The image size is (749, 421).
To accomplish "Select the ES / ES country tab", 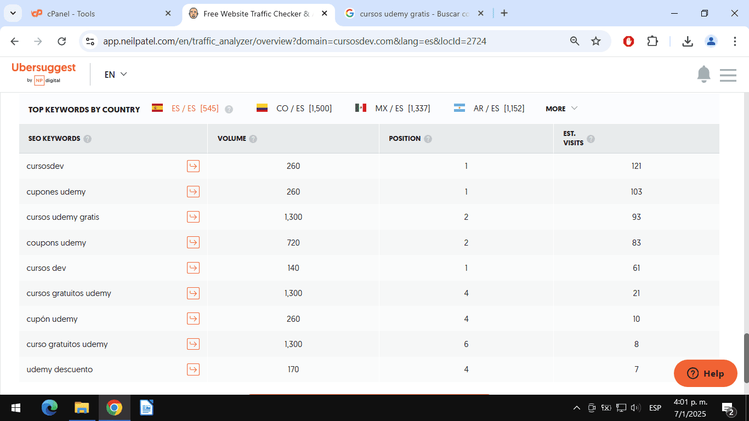I will pos(185,109).
